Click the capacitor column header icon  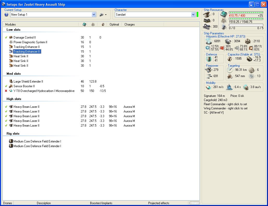(x=103, y=24)
